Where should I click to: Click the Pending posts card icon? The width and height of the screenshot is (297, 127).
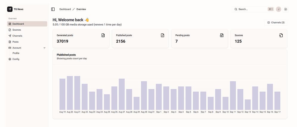pos(222,35)
